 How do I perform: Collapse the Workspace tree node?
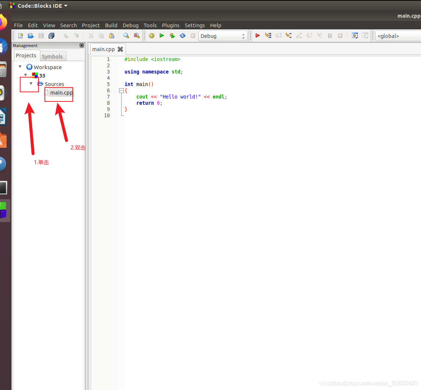click(20, 67)
